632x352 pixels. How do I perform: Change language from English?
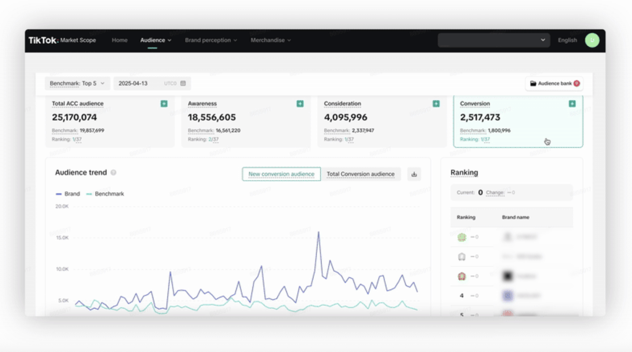(x=567, y=40)
